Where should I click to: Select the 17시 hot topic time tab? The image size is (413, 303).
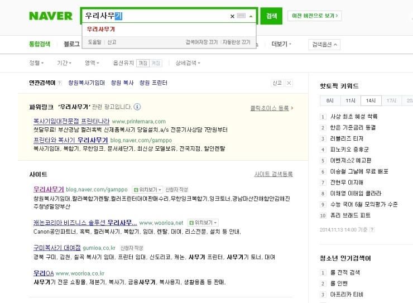click(391, 100)
